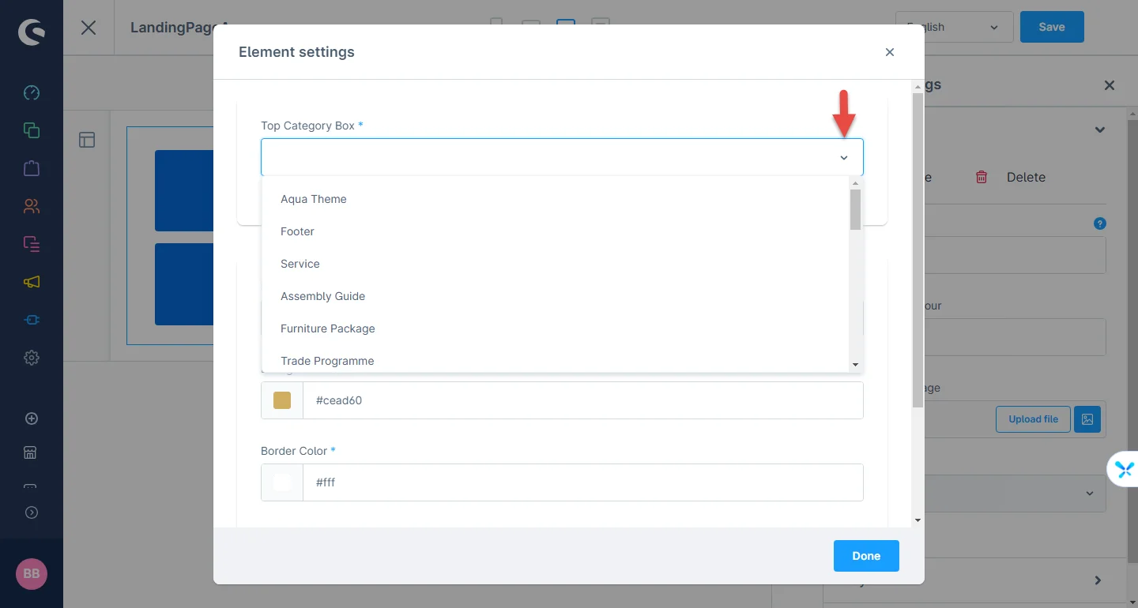Click the Done button
The width and height of the screenshot is (1138, 608).
[866, 556]
